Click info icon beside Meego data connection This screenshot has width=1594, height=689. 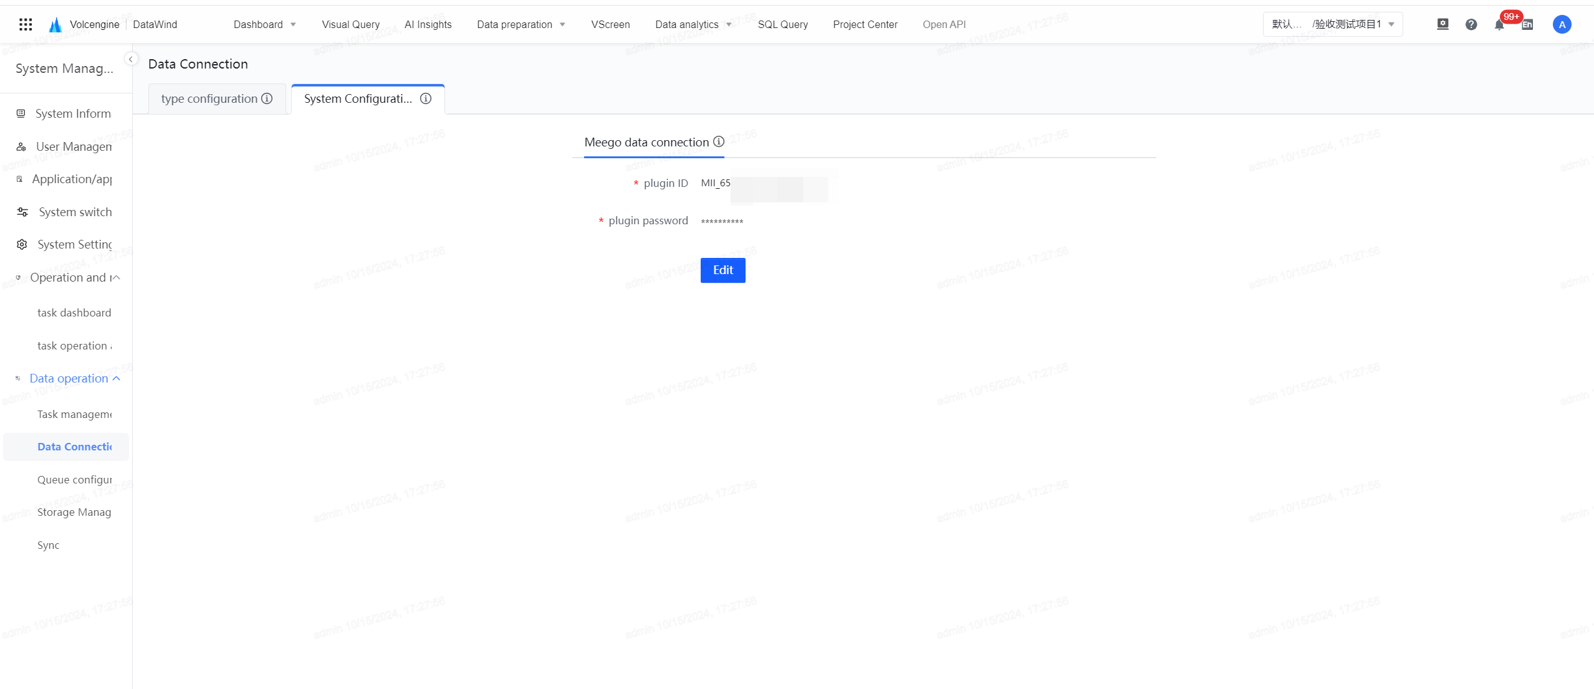[x=719, y=141]
